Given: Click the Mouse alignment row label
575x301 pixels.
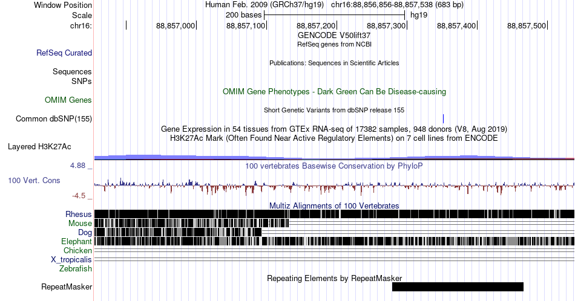Looking at the screenshot, I should (x=80, y=224).
